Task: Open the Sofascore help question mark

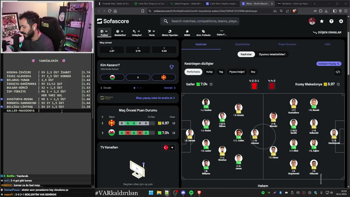Action: (x=331, y=21)
